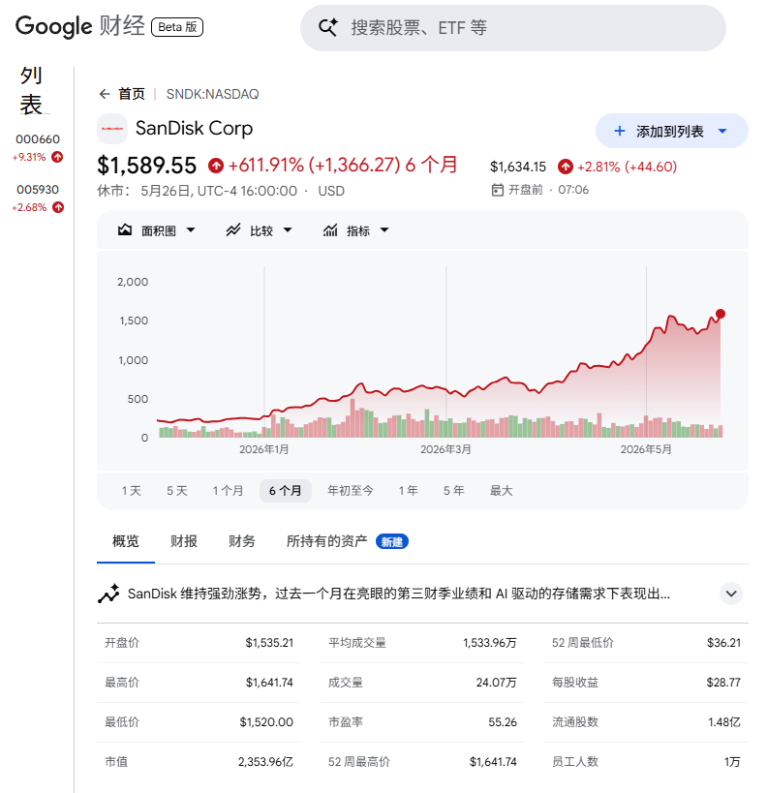Click the 每股收益 value $28.77

coord(723,683)
